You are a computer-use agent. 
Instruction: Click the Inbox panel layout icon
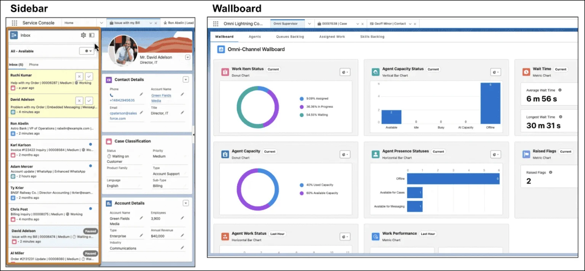point(92,35)
